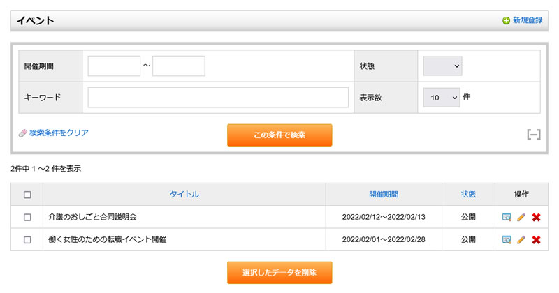Delete 介護のおしごと合同説明会 with red X icon
This screenshot has width=559, height=293.
pos(536,217)
